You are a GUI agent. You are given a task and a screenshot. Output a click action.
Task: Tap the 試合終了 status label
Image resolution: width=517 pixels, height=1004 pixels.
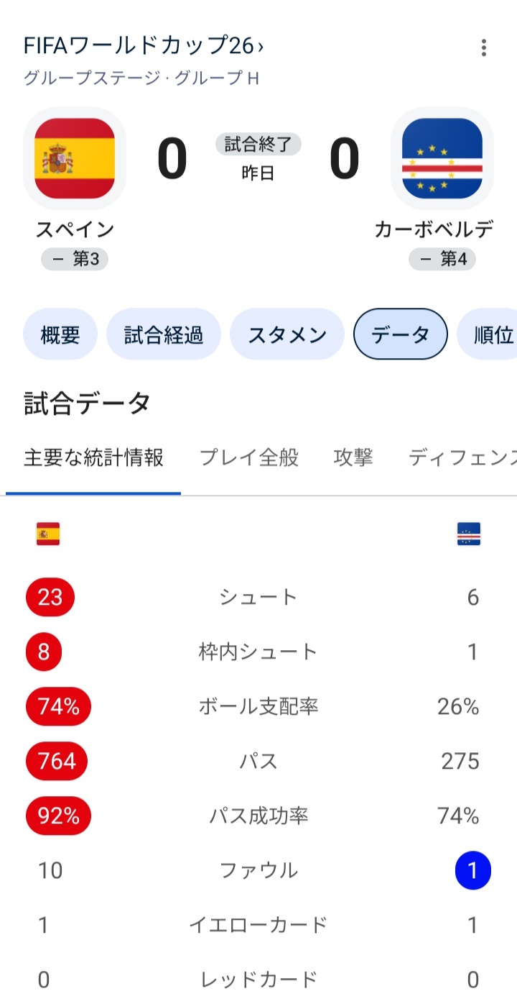258,145
